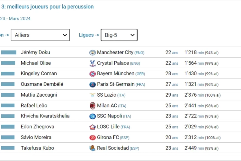
Task: Select the Jérémy Doku player name
Action: pos(35,52)
